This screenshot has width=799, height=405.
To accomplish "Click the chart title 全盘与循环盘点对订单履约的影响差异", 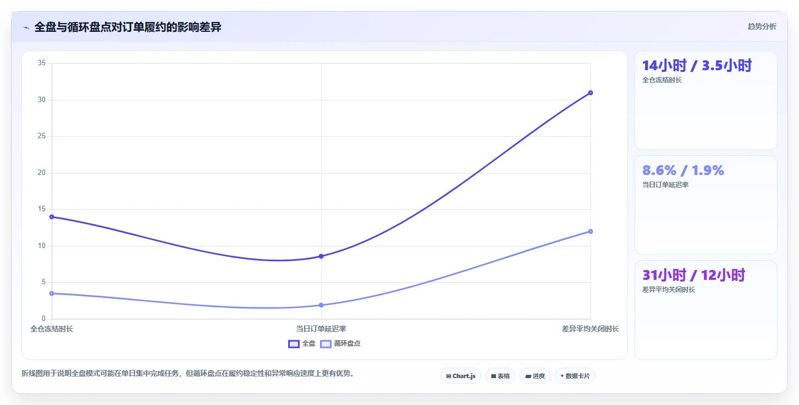I will [128, 27].
